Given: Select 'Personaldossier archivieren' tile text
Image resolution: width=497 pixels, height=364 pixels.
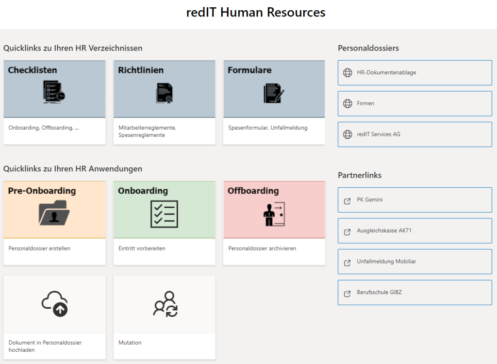Looking at the screenshot, I should point(262,248).
